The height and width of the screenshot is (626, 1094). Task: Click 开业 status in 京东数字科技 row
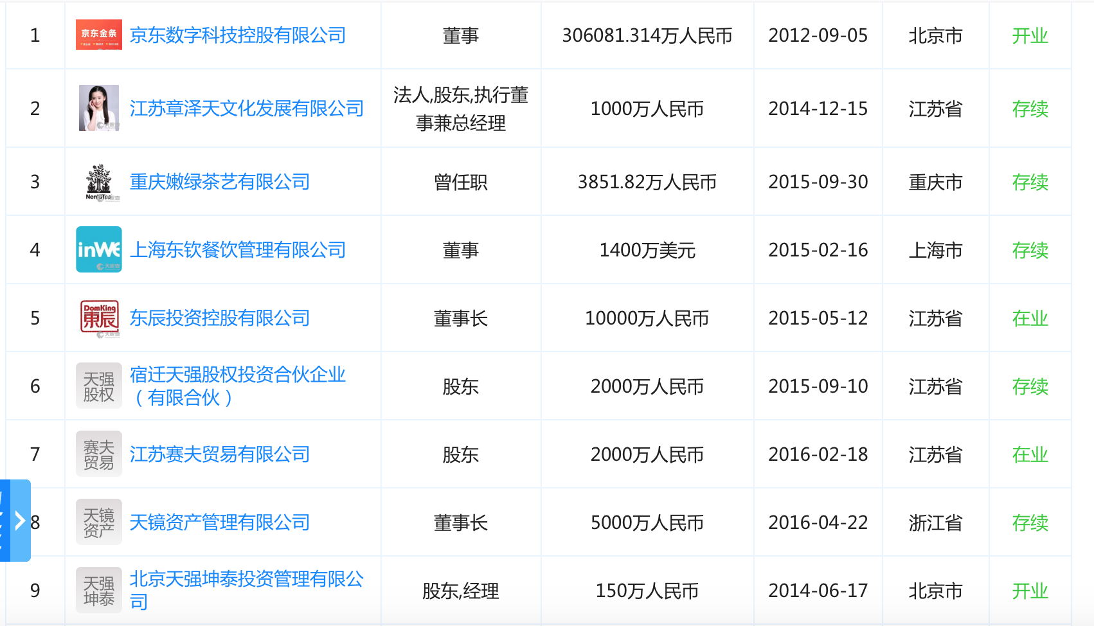pyautogui.click(x=1030, y=35)
